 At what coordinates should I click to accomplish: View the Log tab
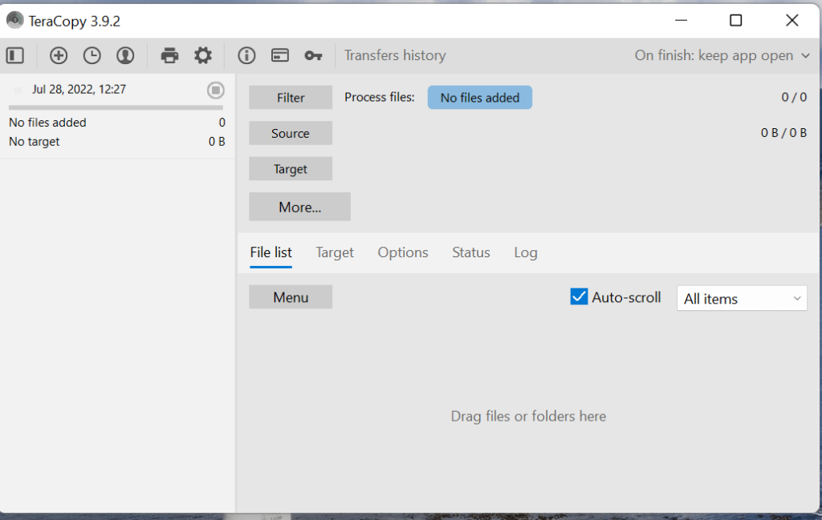tap(525, 252)
